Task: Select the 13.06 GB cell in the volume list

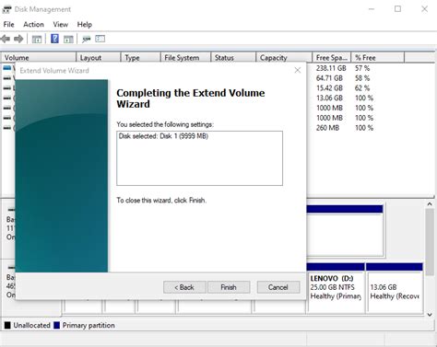Action: coord(329,98)
